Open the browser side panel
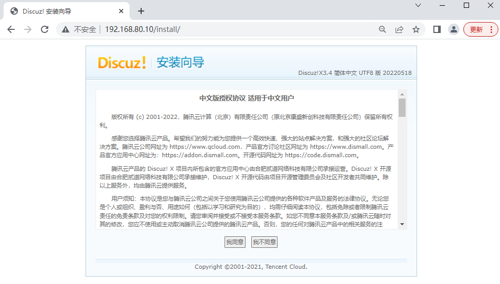This screenshot has height=284, width=500. click(437, 30)
